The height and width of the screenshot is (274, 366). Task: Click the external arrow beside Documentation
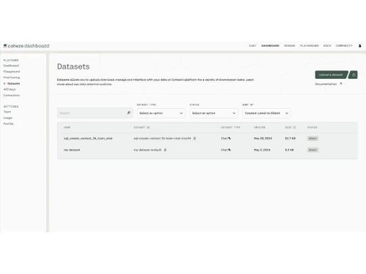[x=341, y=84]
